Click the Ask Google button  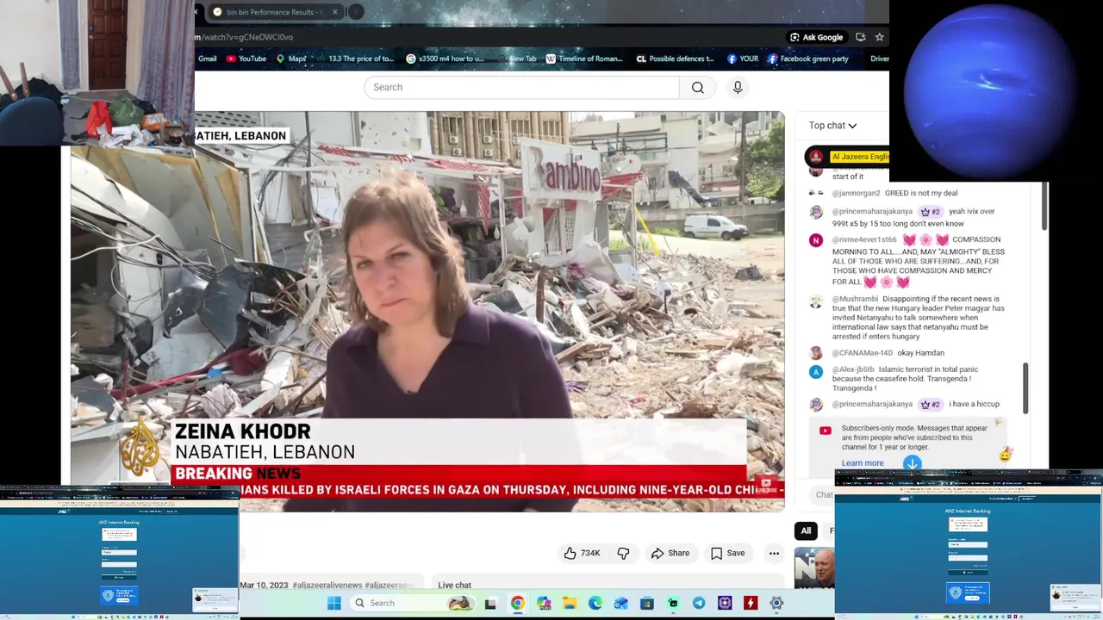[x=816, y=37]
